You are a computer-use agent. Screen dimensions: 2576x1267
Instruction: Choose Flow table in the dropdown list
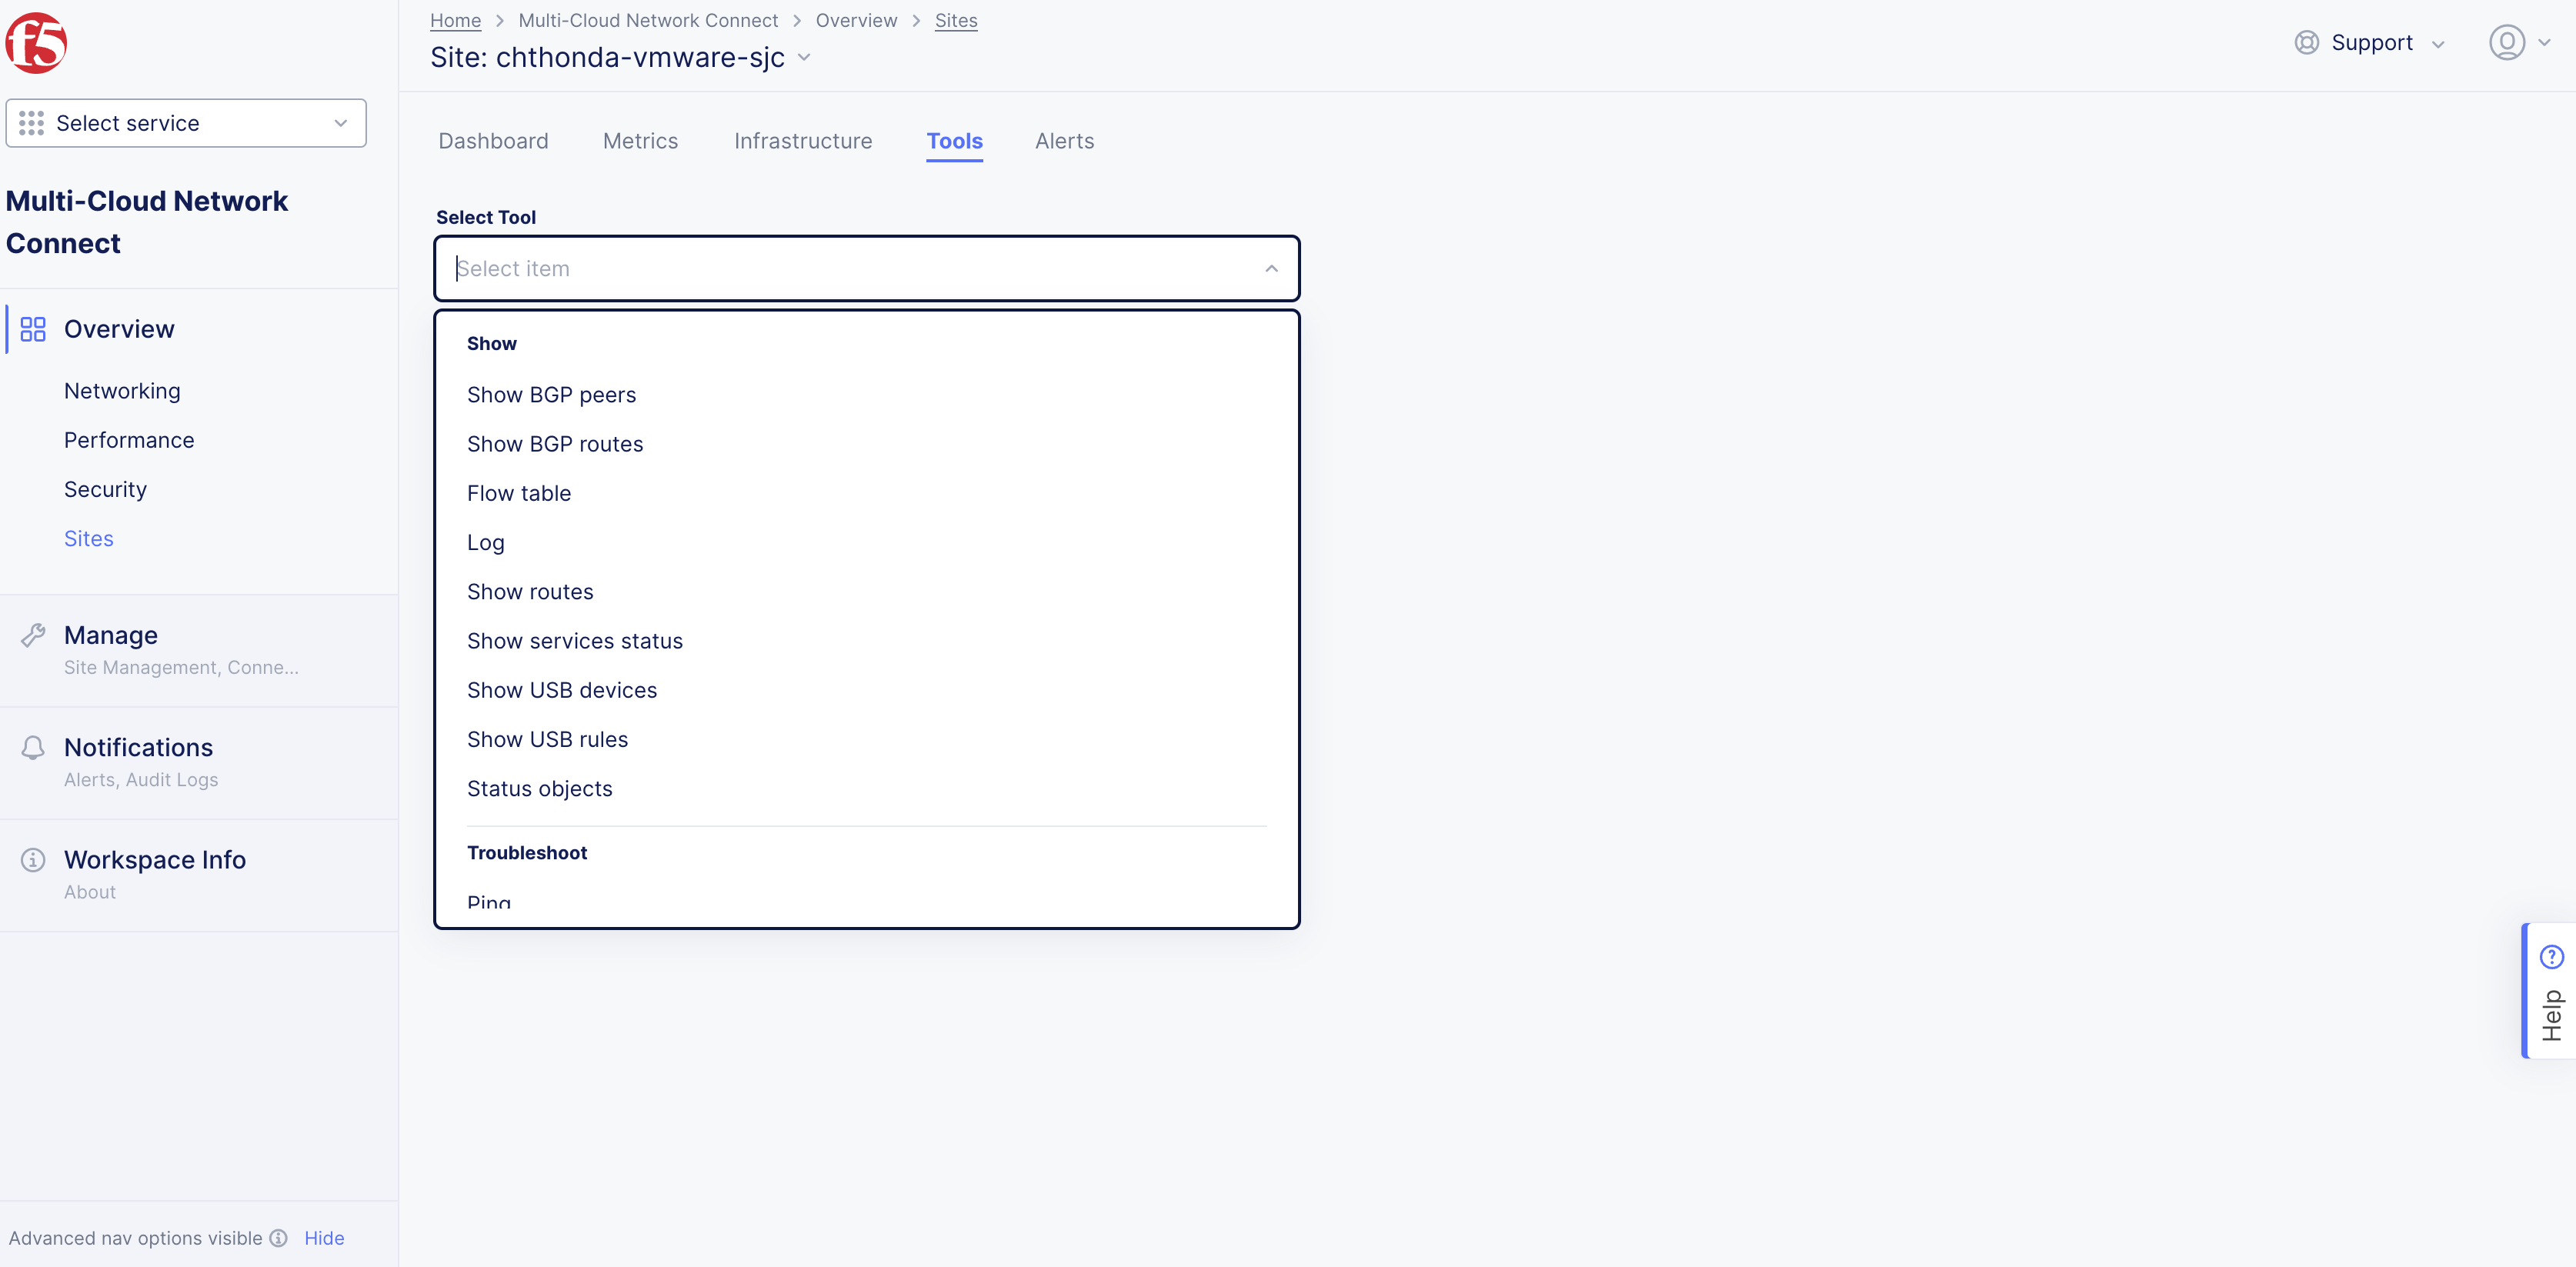click(519, 493)
